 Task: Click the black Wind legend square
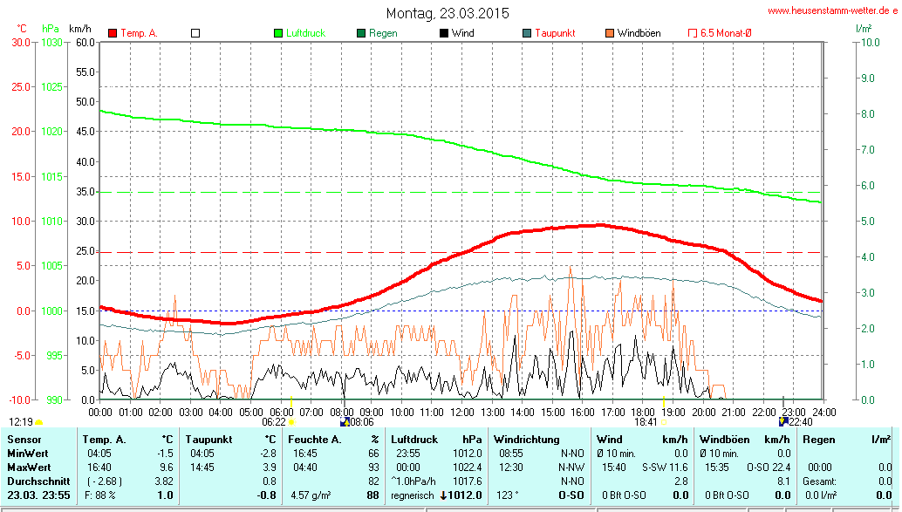point(444,33)
